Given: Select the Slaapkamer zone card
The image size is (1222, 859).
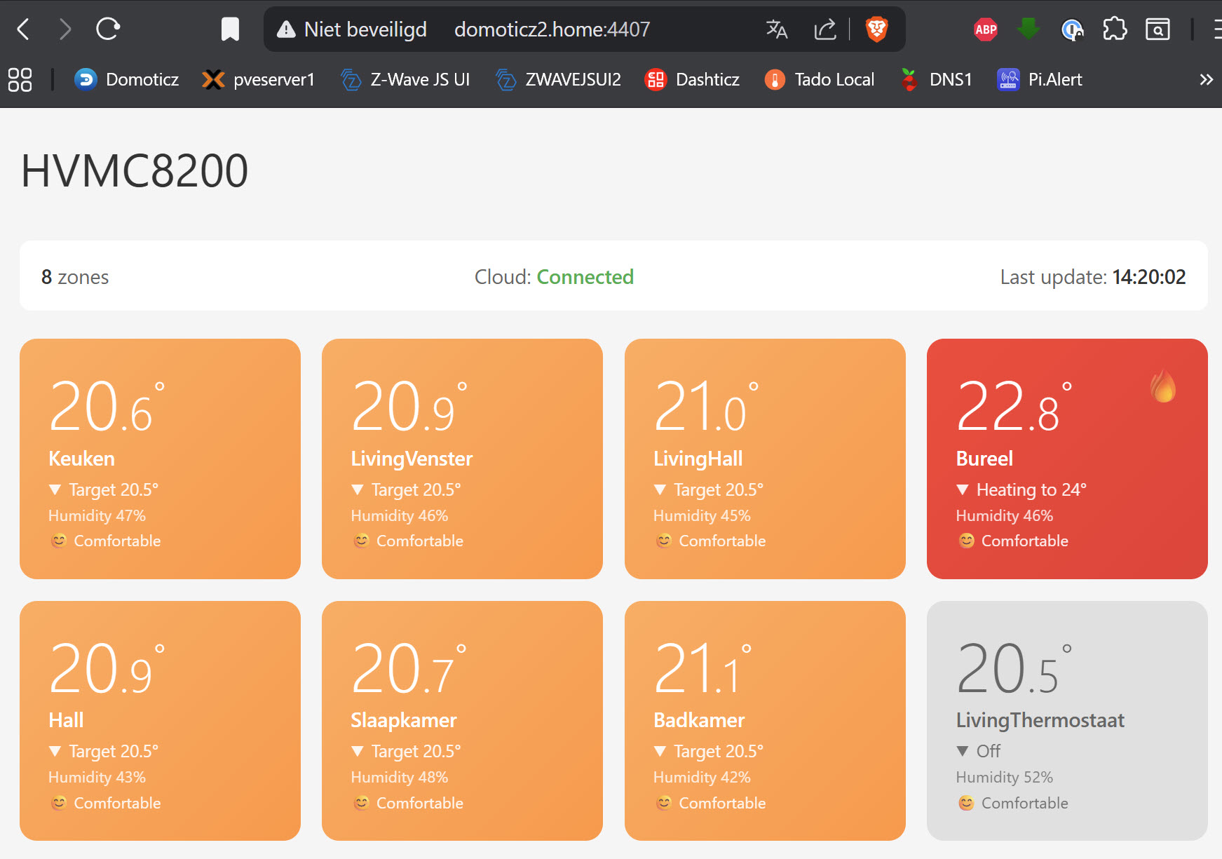Looking at the screenshot, I should coord(462,720).
